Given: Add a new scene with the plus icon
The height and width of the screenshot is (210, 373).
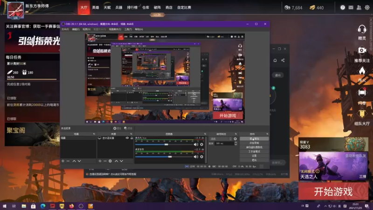Looking at the screenshot, I should pyautogui.click(x=63, y=161).
